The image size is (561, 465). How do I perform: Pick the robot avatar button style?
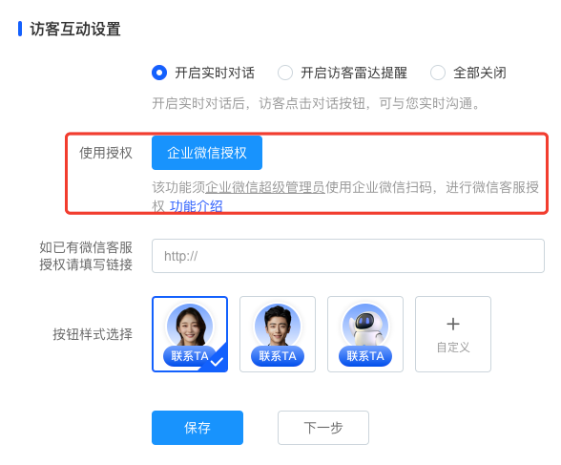365,334
